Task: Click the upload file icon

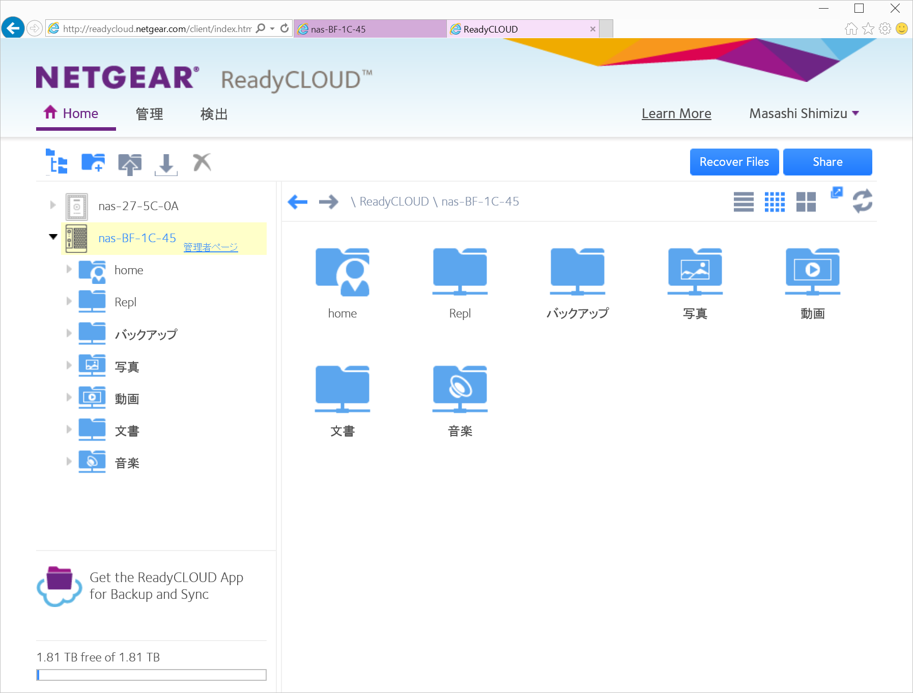Action: tap(130, 164)
